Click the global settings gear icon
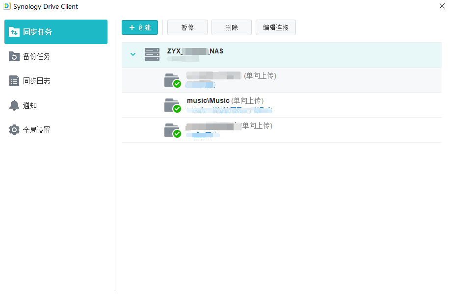449x294 pixels. coord(14,130)
